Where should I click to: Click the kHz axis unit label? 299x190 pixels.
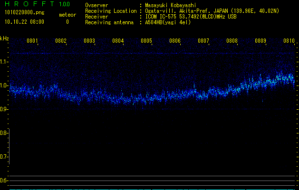(x=4, y=38)
